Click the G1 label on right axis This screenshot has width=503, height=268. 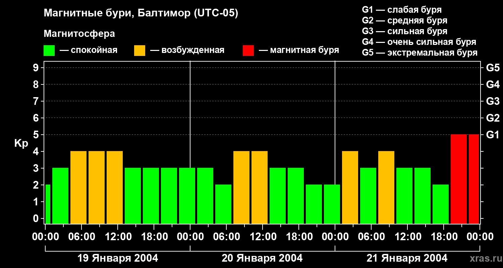(493, 135)
